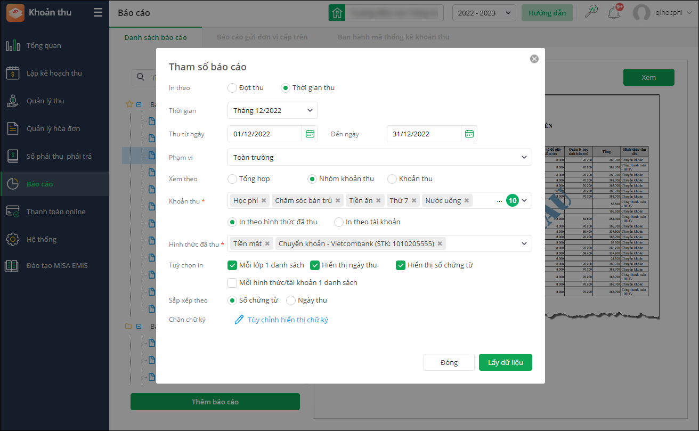Sort by Số chứng từ radio
The image size is (699, 431).
pyautogui.click(x=232, y=300)
